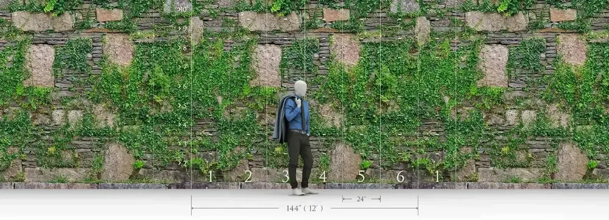Click the 24" panel width dimension
Screen dimensions: 609x220
[361, 199]
